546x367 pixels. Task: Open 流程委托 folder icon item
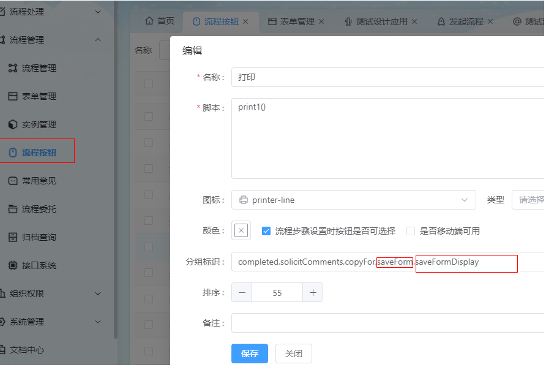pos(13,209)
